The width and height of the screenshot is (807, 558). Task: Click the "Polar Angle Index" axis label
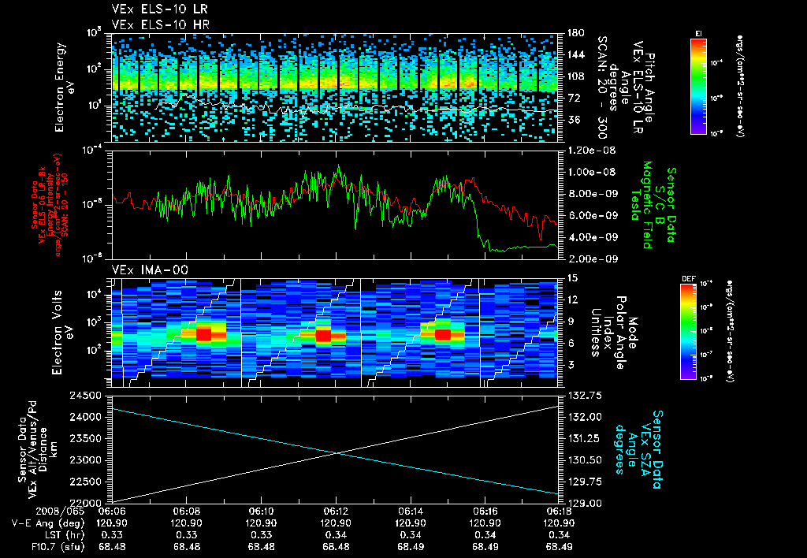[x=613, y=333]
